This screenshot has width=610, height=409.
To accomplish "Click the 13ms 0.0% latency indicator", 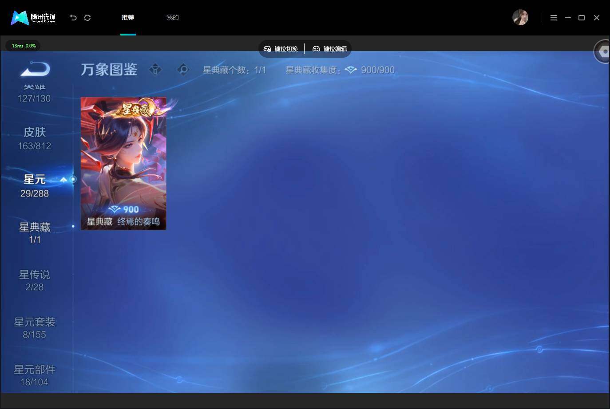I will point(24,46).
